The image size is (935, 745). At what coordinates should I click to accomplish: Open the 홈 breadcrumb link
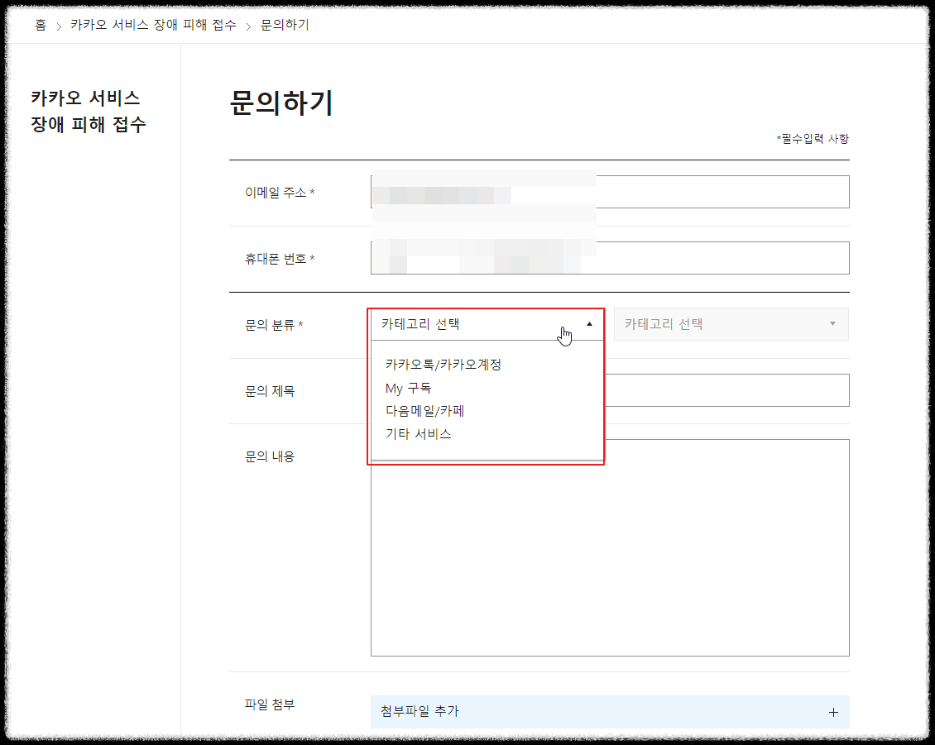coord(40,25)
